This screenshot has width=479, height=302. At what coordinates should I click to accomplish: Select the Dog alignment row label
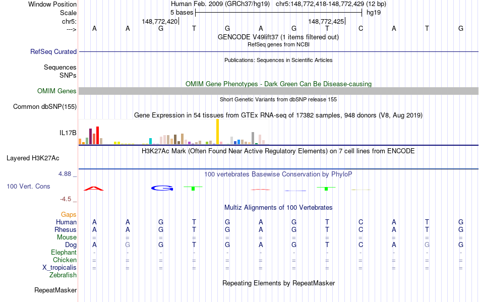tap(71, 245)
